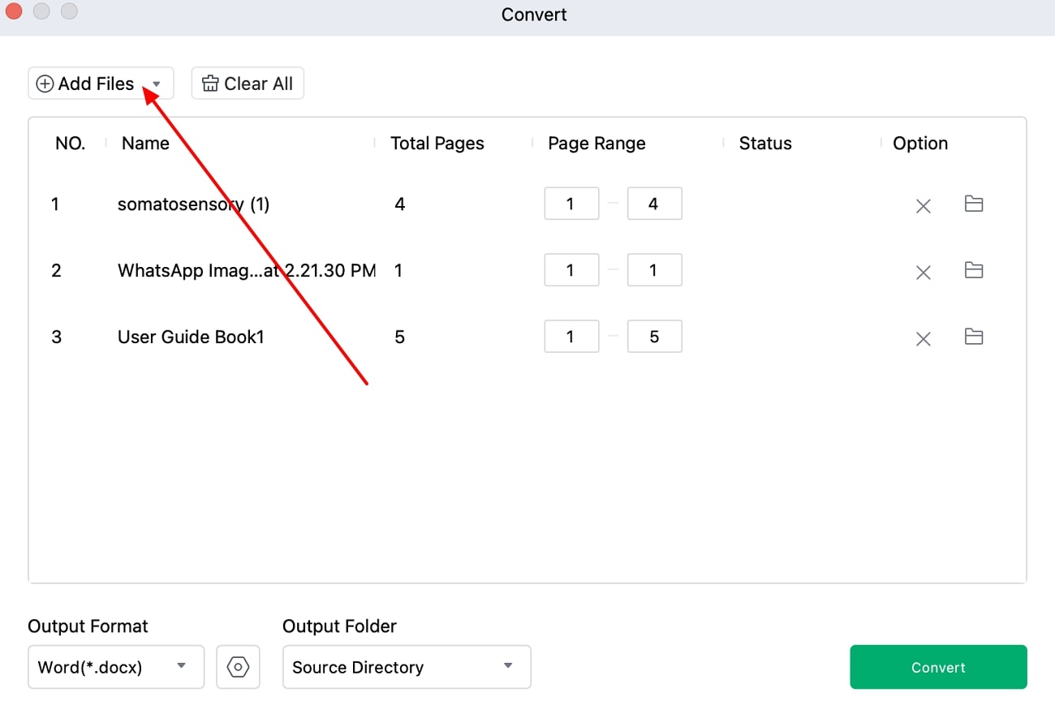
Task: Open output format settings hexagon icon
Action: point(238,667)
